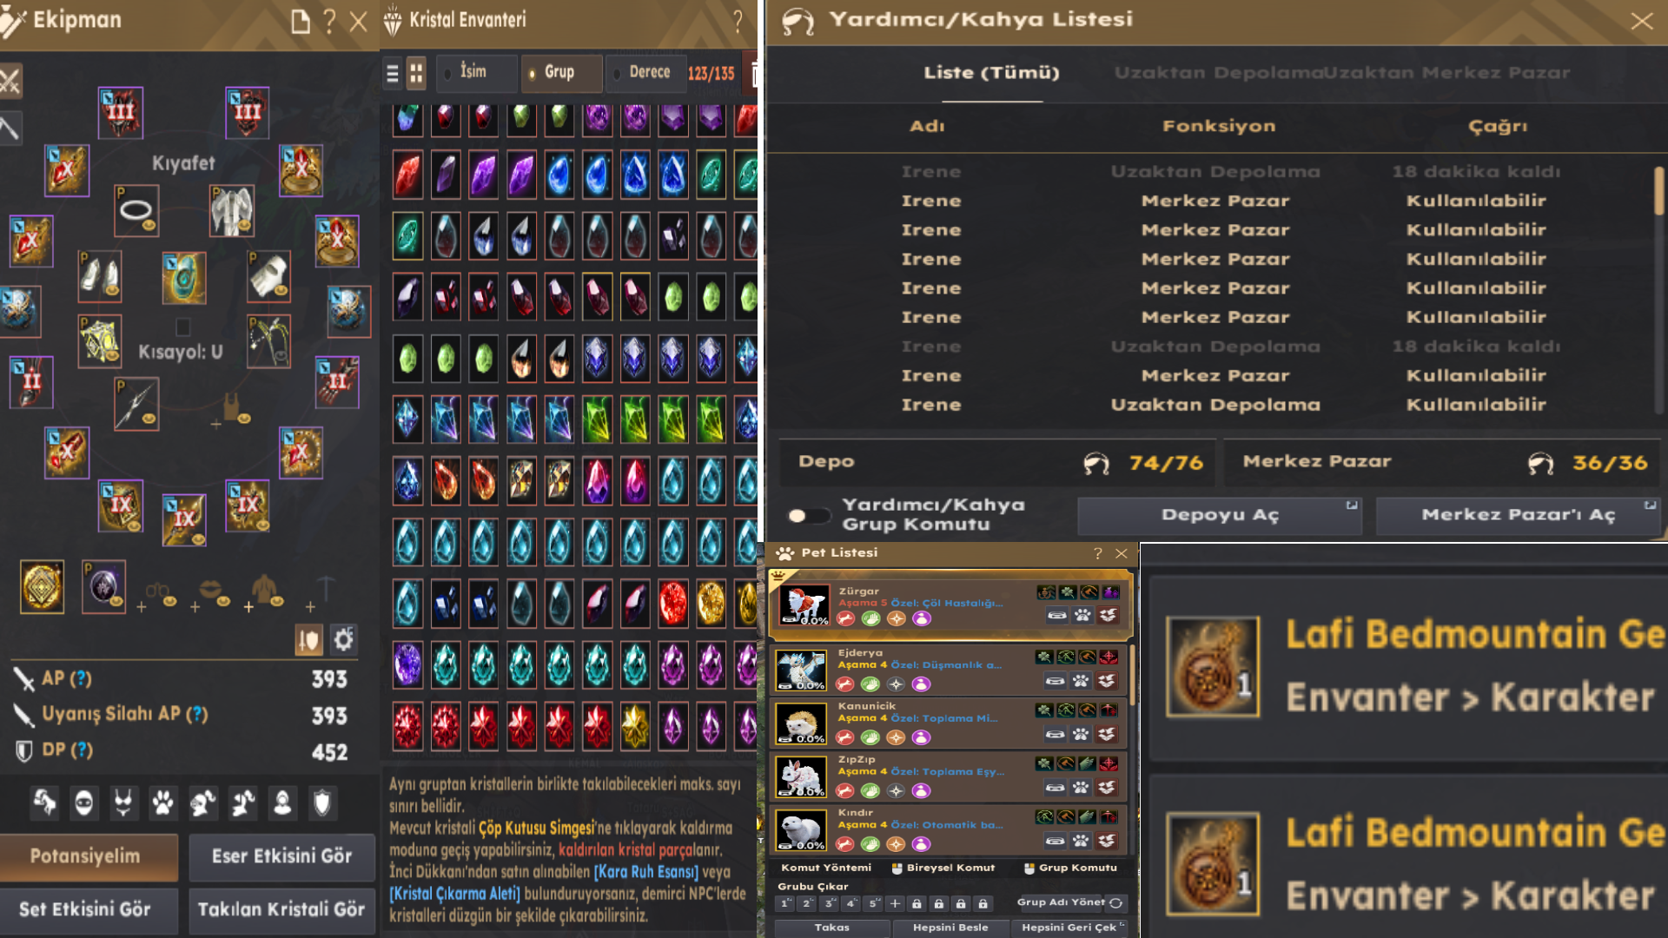The width and height of the screenshot is (1668, 938).
Task: Click the Hepsini Besle button
Action: click(950, 928)
